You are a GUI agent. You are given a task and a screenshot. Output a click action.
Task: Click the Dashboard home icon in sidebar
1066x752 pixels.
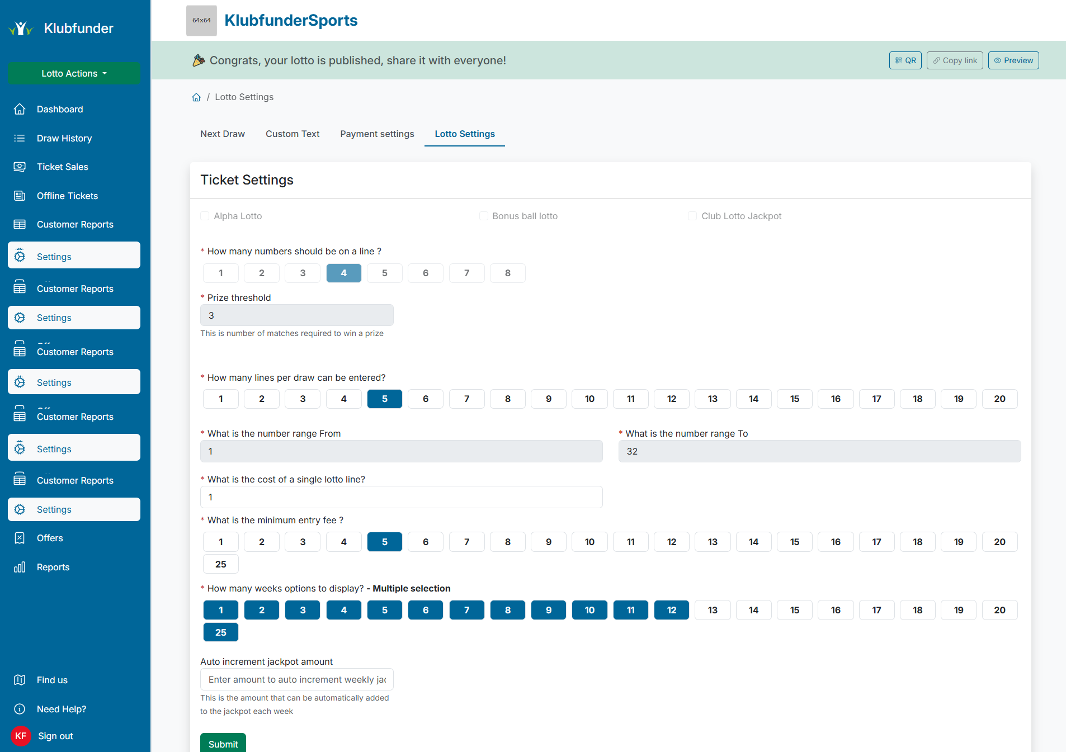[x=20, y=109]
